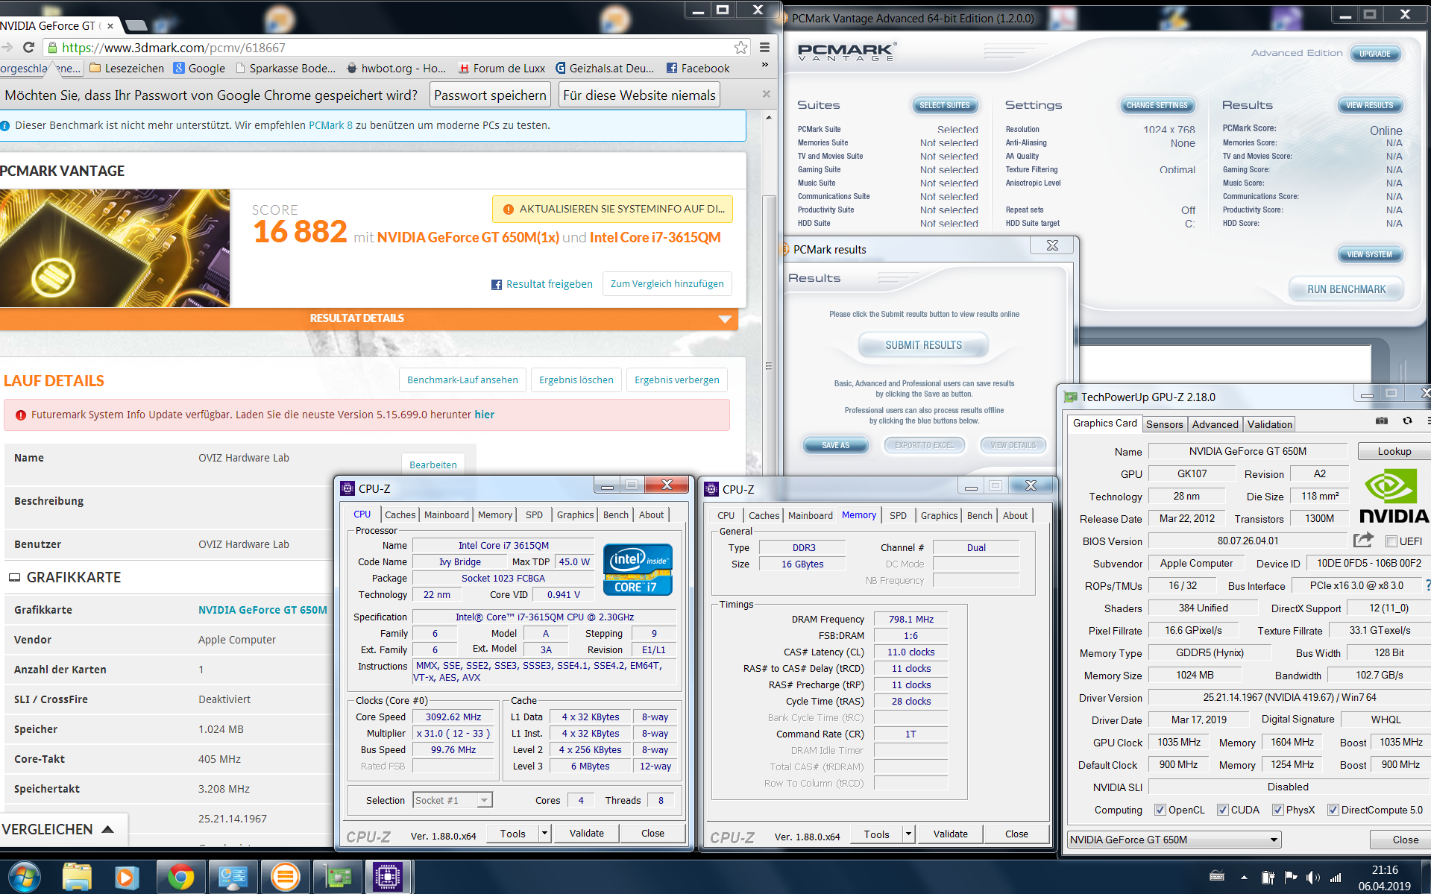Open the Google bookmark

(x=199, y=68)
